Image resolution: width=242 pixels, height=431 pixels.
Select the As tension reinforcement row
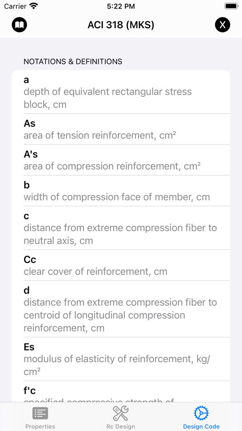[x=121, y=129]
